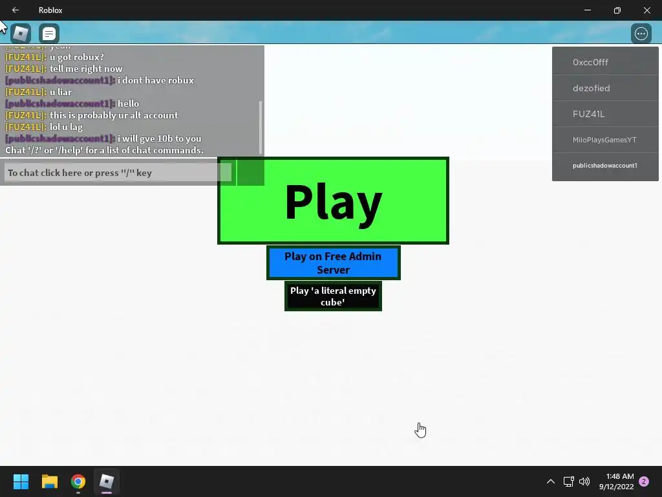The image size is (662, 497).
Task: Click chat message 'this is probably ur alt account'
Action: click(114, 115)
